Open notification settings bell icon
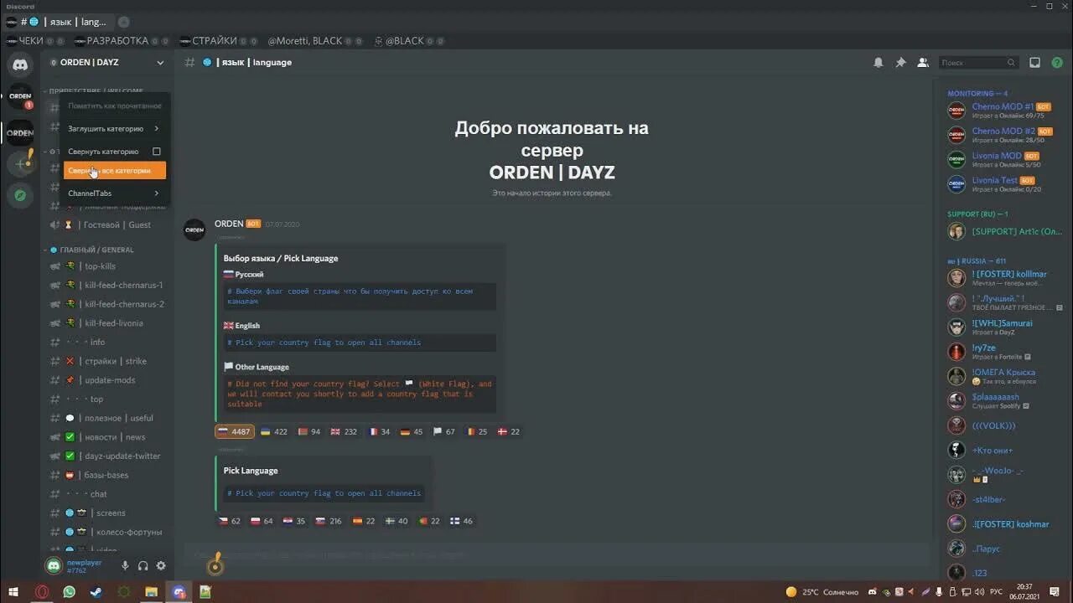1073x603 pixels. 879,62
